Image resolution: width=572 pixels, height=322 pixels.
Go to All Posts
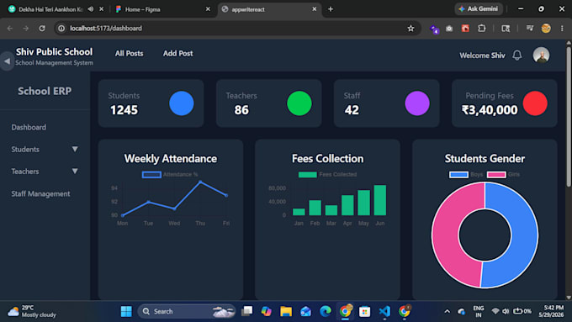pyautogui.click(x=130, y=53)
